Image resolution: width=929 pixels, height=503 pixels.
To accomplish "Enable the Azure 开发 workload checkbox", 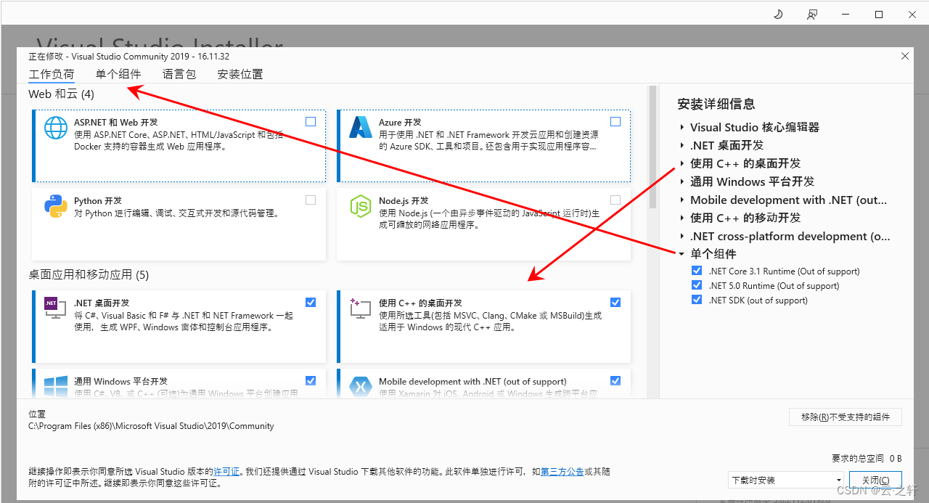I will tap(615, 121).
